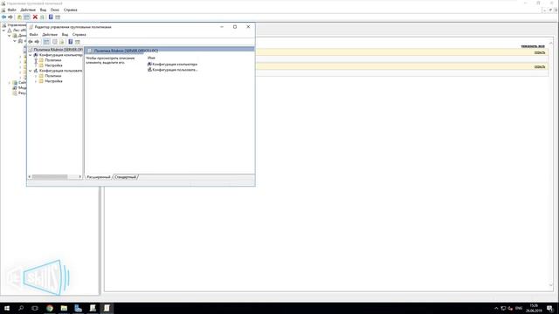559x314 pixels.
Task: Click Forward arrow in policy editor toolbar
Action: pos(37,42)
